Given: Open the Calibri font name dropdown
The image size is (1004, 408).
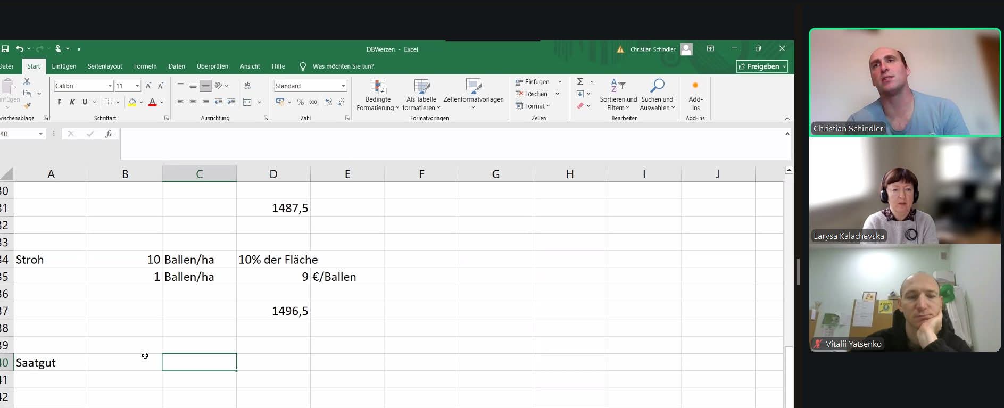Looking at the screenshot, I should [110, 86].
